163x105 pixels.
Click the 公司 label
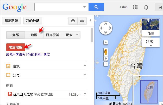tap(16, 75)
